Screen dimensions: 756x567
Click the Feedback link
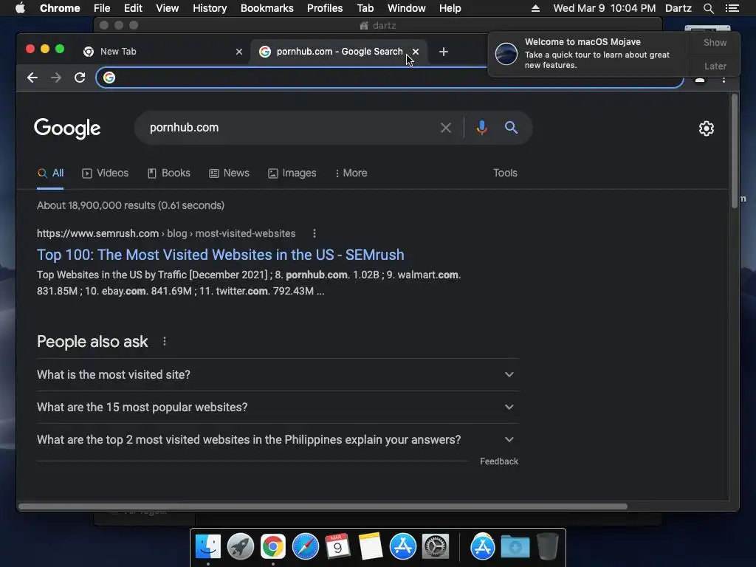499,461
